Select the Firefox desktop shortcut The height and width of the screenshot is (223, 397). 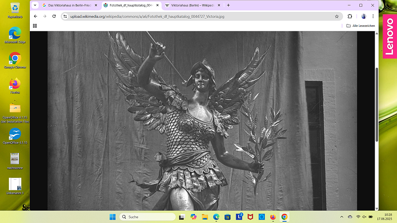(x=15, y=86)
